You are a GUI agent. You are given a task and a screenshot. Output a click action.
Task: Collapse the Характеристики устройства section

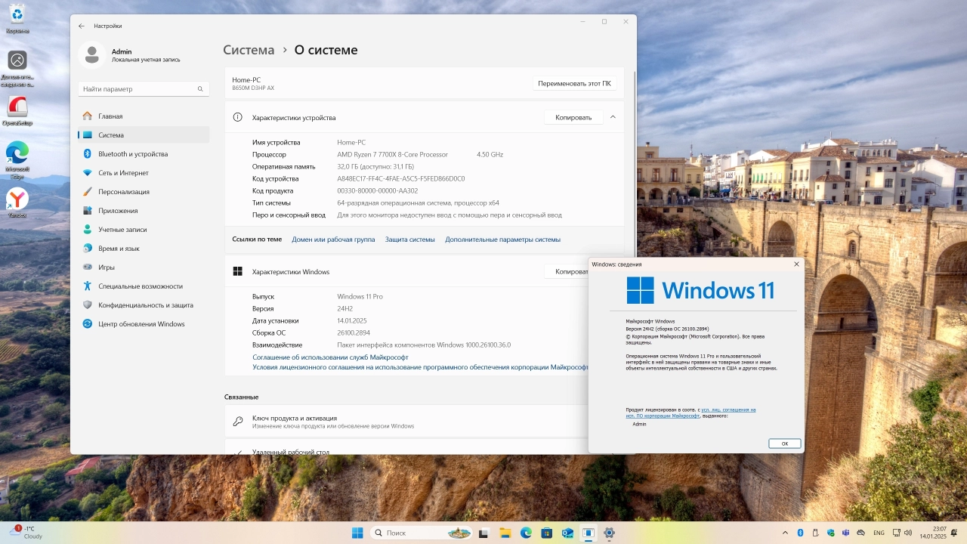pos(613,117)
